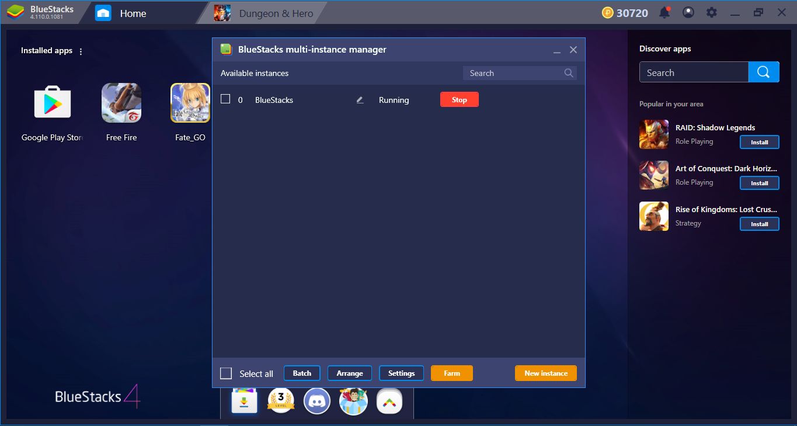The height and width of the screenshot is (426, 797).
Task: Click the magnifier icon in instance search
Action: pos(569,73)
